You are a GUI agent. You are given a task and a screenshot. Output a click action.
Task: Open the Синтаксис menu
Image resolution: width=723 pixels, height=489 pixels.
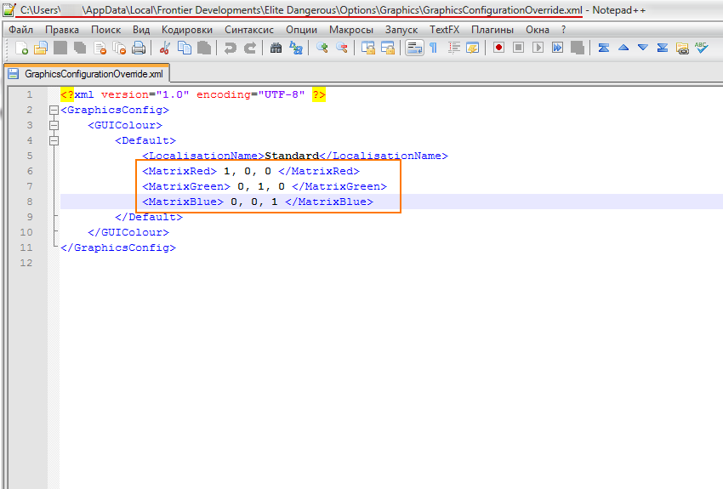coord(249,30)
